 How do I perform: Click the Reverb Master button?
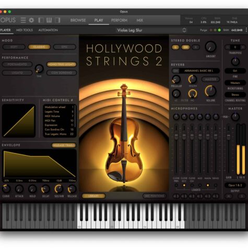click(210, 79)
